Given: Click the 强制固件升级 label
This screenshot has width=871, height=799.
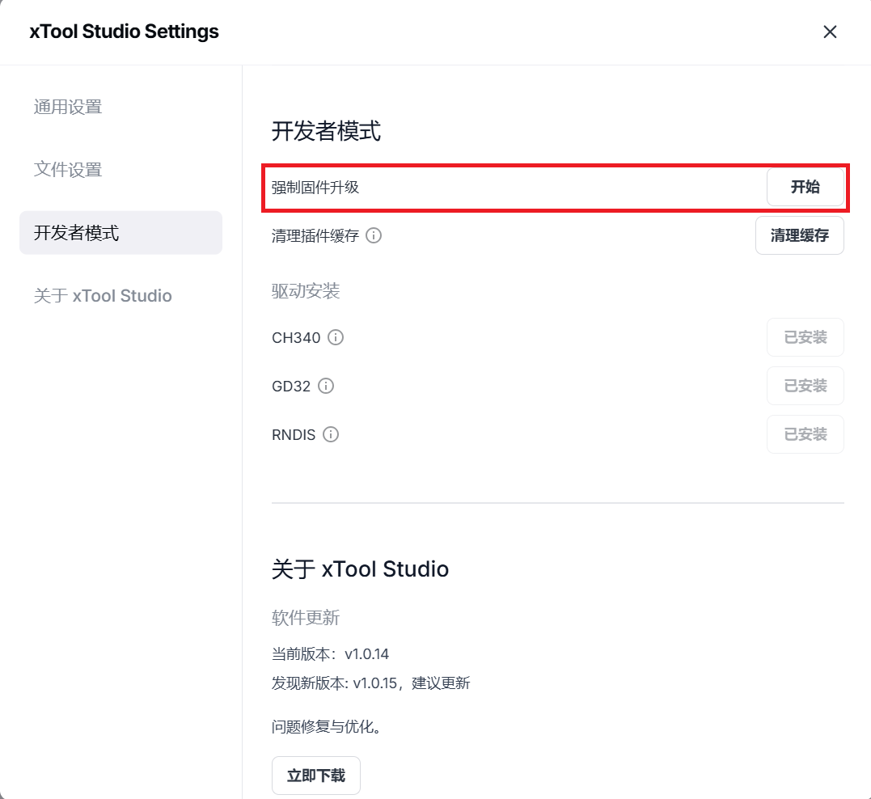Looking at the screenshot, I should [x=315, y=188].
